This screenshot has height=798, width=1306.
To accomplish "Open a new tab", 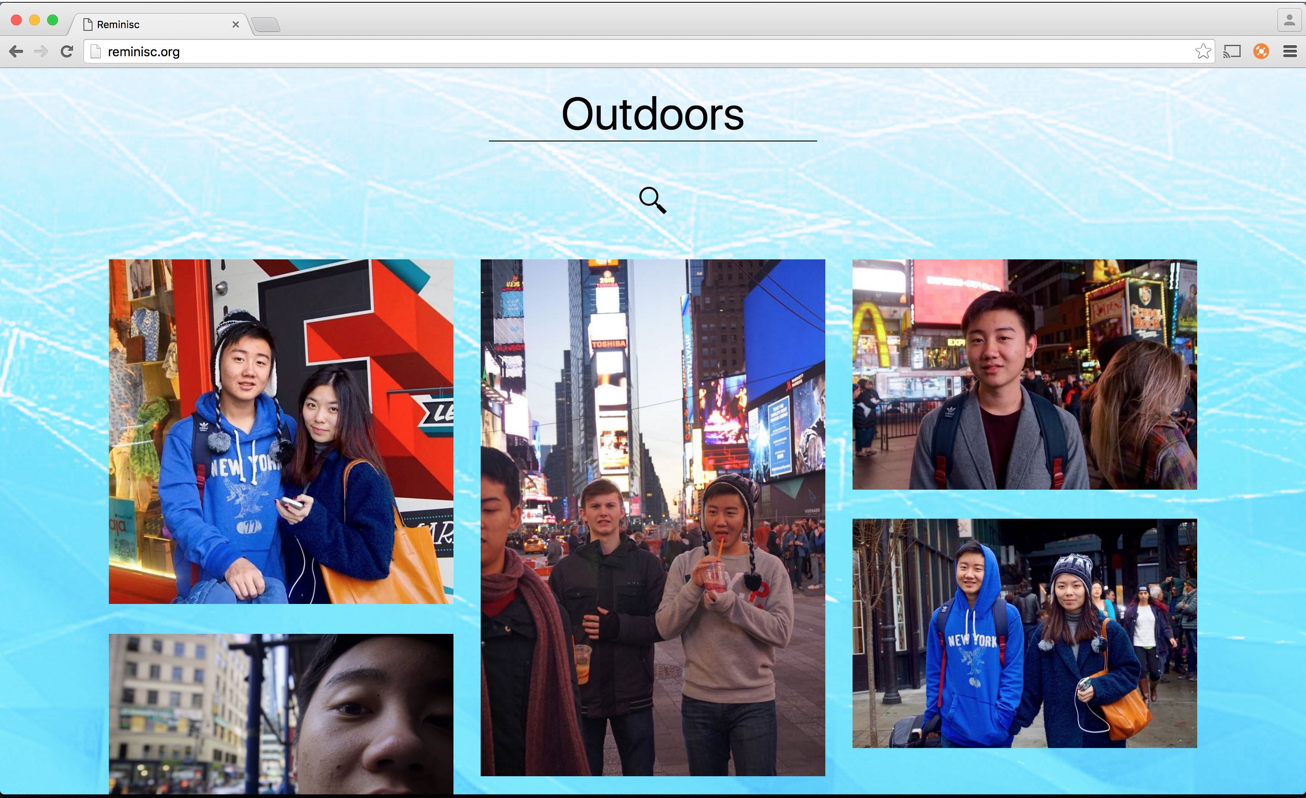I will [x=266, y=24].
